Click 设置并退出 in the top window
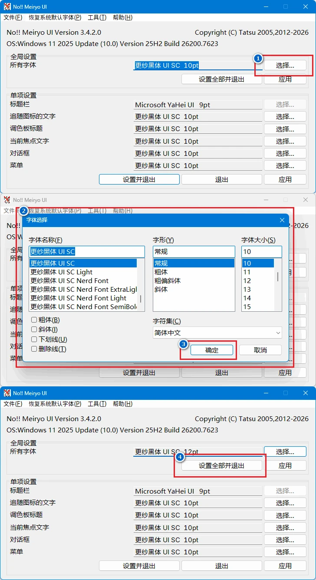316x580 pixels. 139,179
